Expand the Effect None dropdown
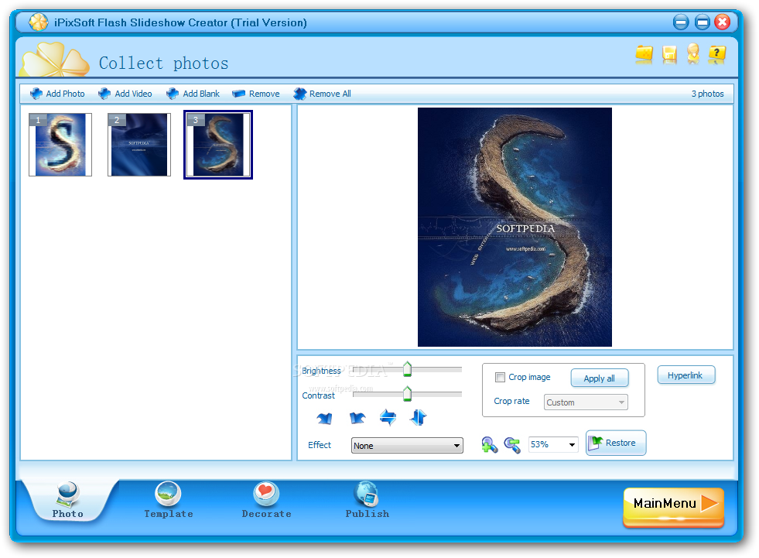 (407, 446)
